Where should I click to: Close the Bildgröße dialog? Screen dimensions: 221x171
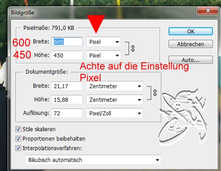pyautogui.click(x=208, y=10)
